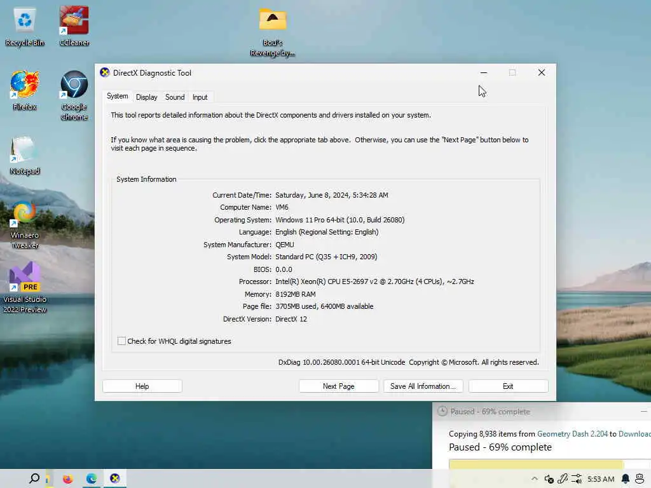Switch to the Input tab

(200, 97)
